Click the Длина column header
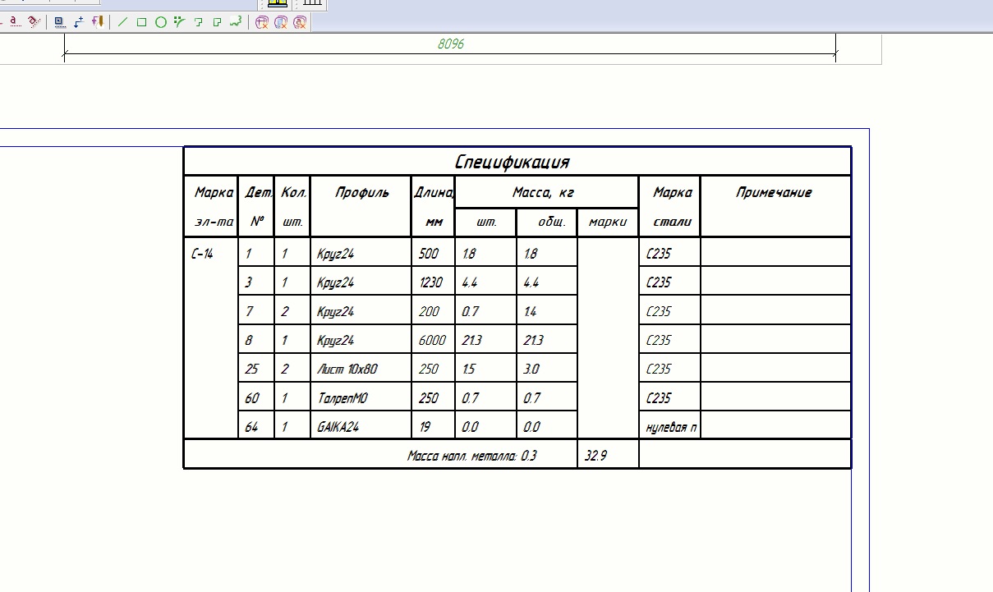The image size is (993, 592). [434, 193]
